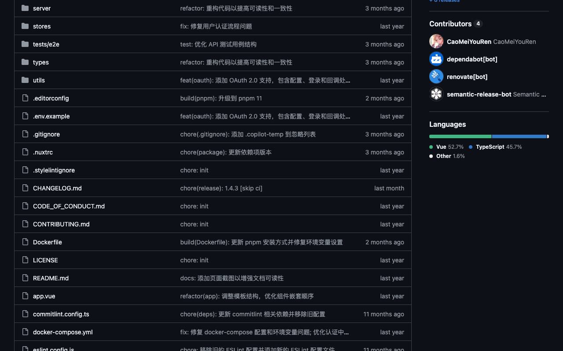Click "Other 1.6%" in Languages
This screenshot has height=351, width=563.
[447, 156]
